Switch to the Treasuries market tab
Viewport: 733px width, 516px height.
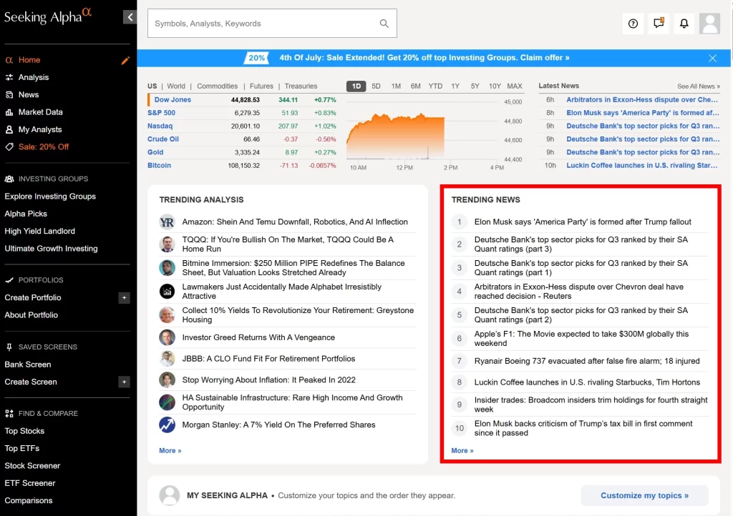pos(301,86)
